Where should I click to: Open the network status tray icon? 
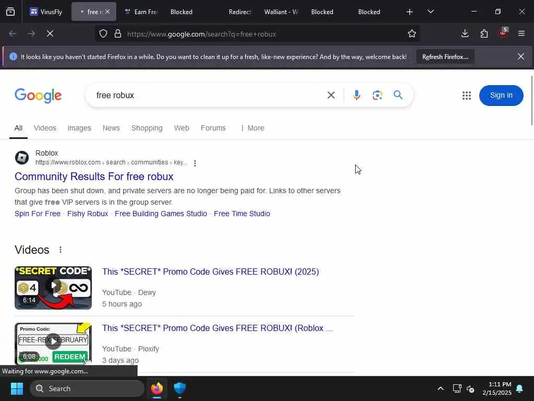tap(457, 388)
